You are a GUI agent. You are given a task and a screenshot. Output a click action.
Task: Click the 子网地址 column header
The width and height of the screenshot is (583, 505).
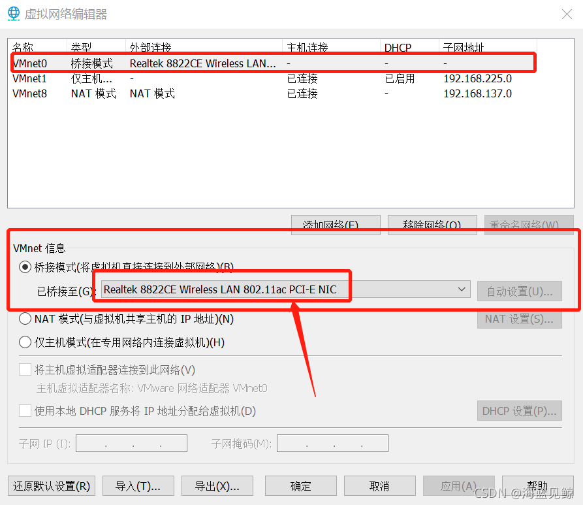488,47
